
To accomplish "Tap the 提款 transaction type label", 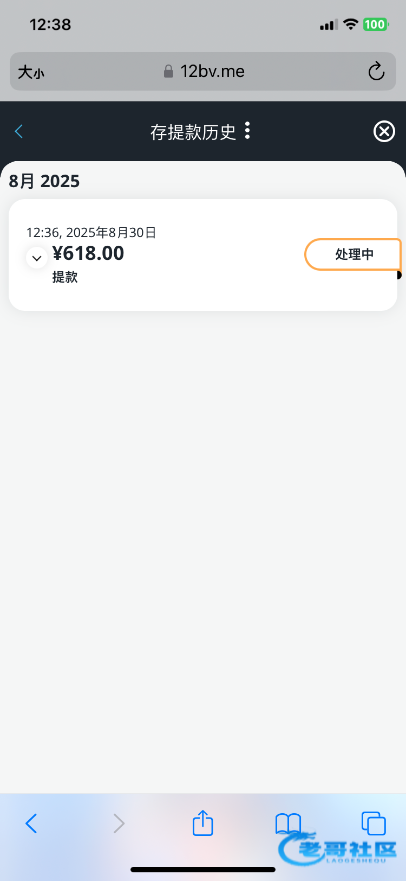I will [65, 277].
